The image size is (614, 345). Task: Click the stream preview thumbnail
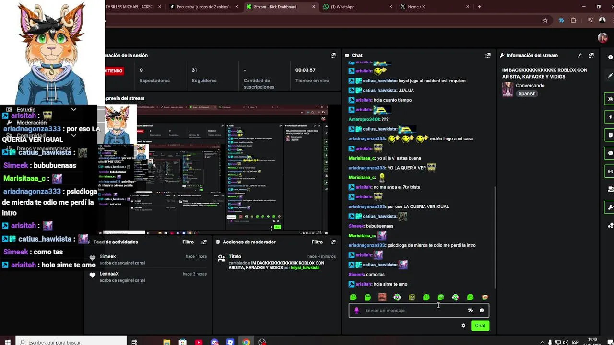213,170
